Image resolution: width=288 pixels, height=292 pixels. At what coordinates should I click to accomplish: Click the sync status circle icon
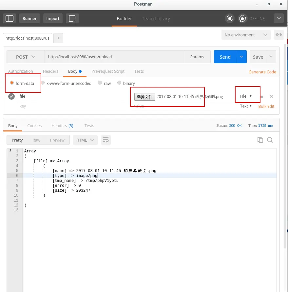(x=242, y=18)
